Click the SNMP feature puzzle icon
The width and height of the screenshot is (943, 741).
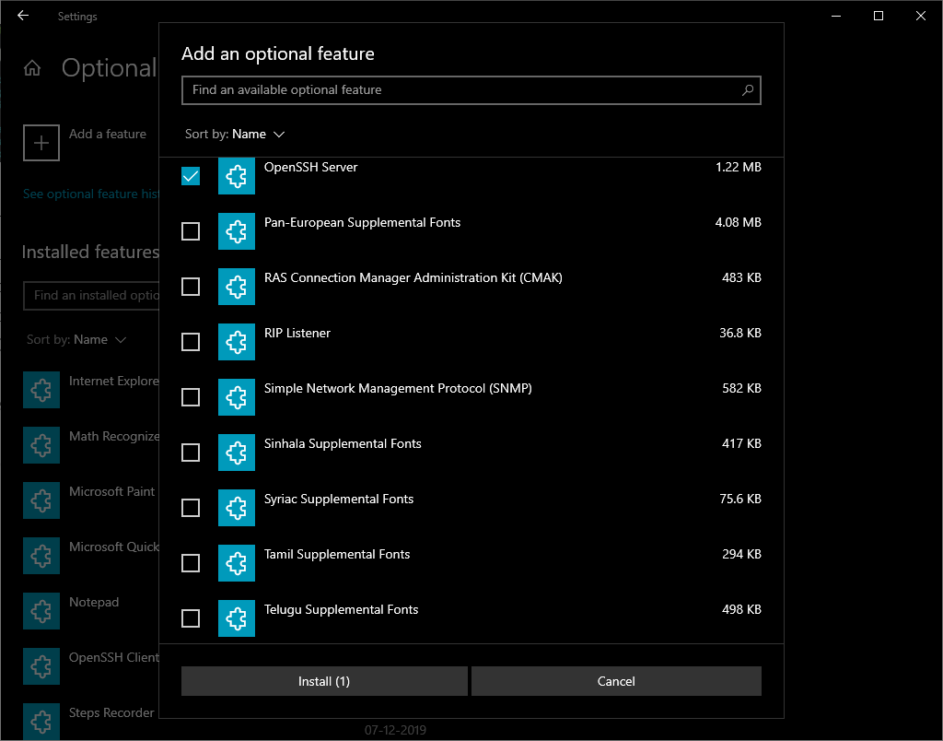pos(237,397)
